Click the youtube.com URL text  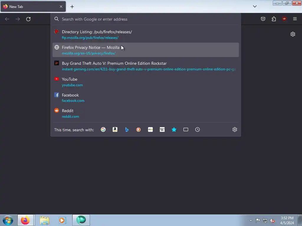tap(72, 85)
